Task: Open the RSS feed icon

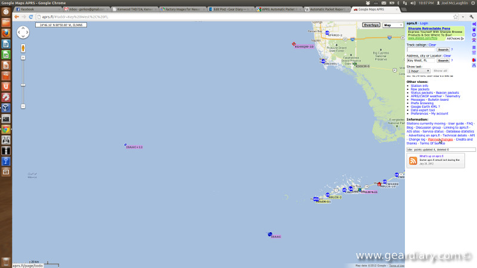Action: pyautogui.click(x=413, y=160)
